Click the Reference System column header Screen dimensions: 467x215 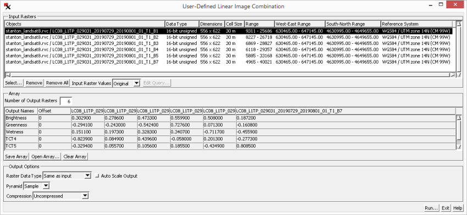416,24
